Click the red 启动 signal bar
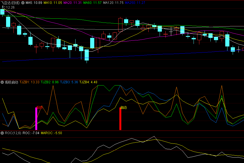Image resolution: width=244 pixels, height=163 pixels. [120, 119]
